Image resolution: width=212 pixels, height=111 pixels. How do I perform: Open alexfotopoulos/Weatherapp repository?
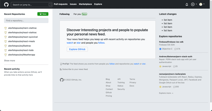pyautogui.click(x=22, y=55)
